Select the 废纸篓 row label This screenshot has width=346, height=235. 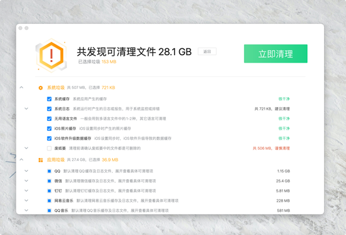click(x=60, y=149)
